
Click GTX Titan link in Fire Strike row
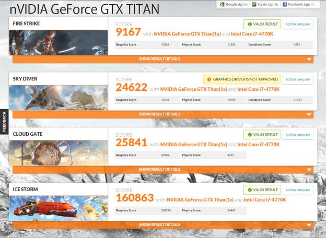[187, 34]
